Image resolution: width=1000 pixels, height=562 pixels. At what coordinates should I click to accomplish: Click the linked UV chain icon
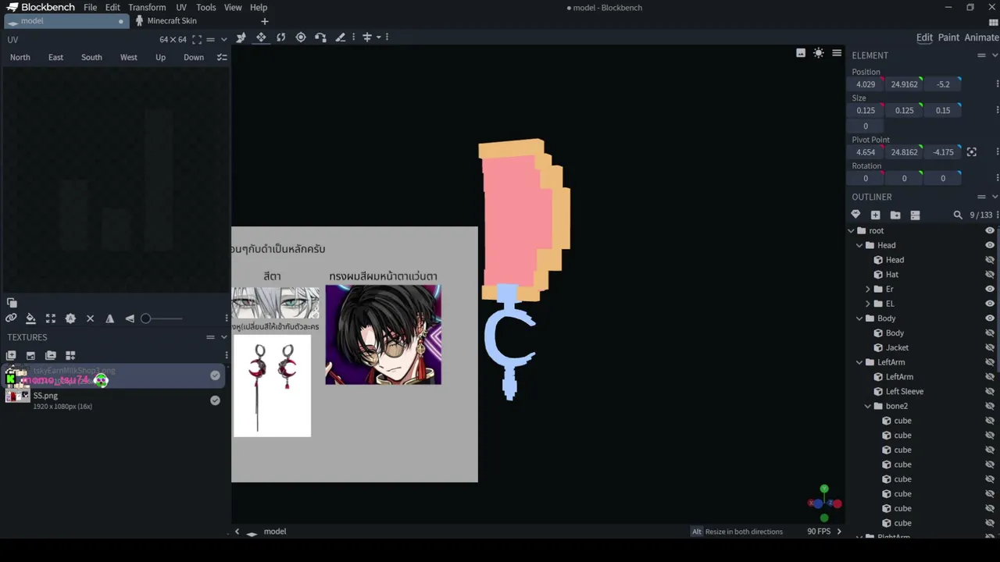click(11, 318)
